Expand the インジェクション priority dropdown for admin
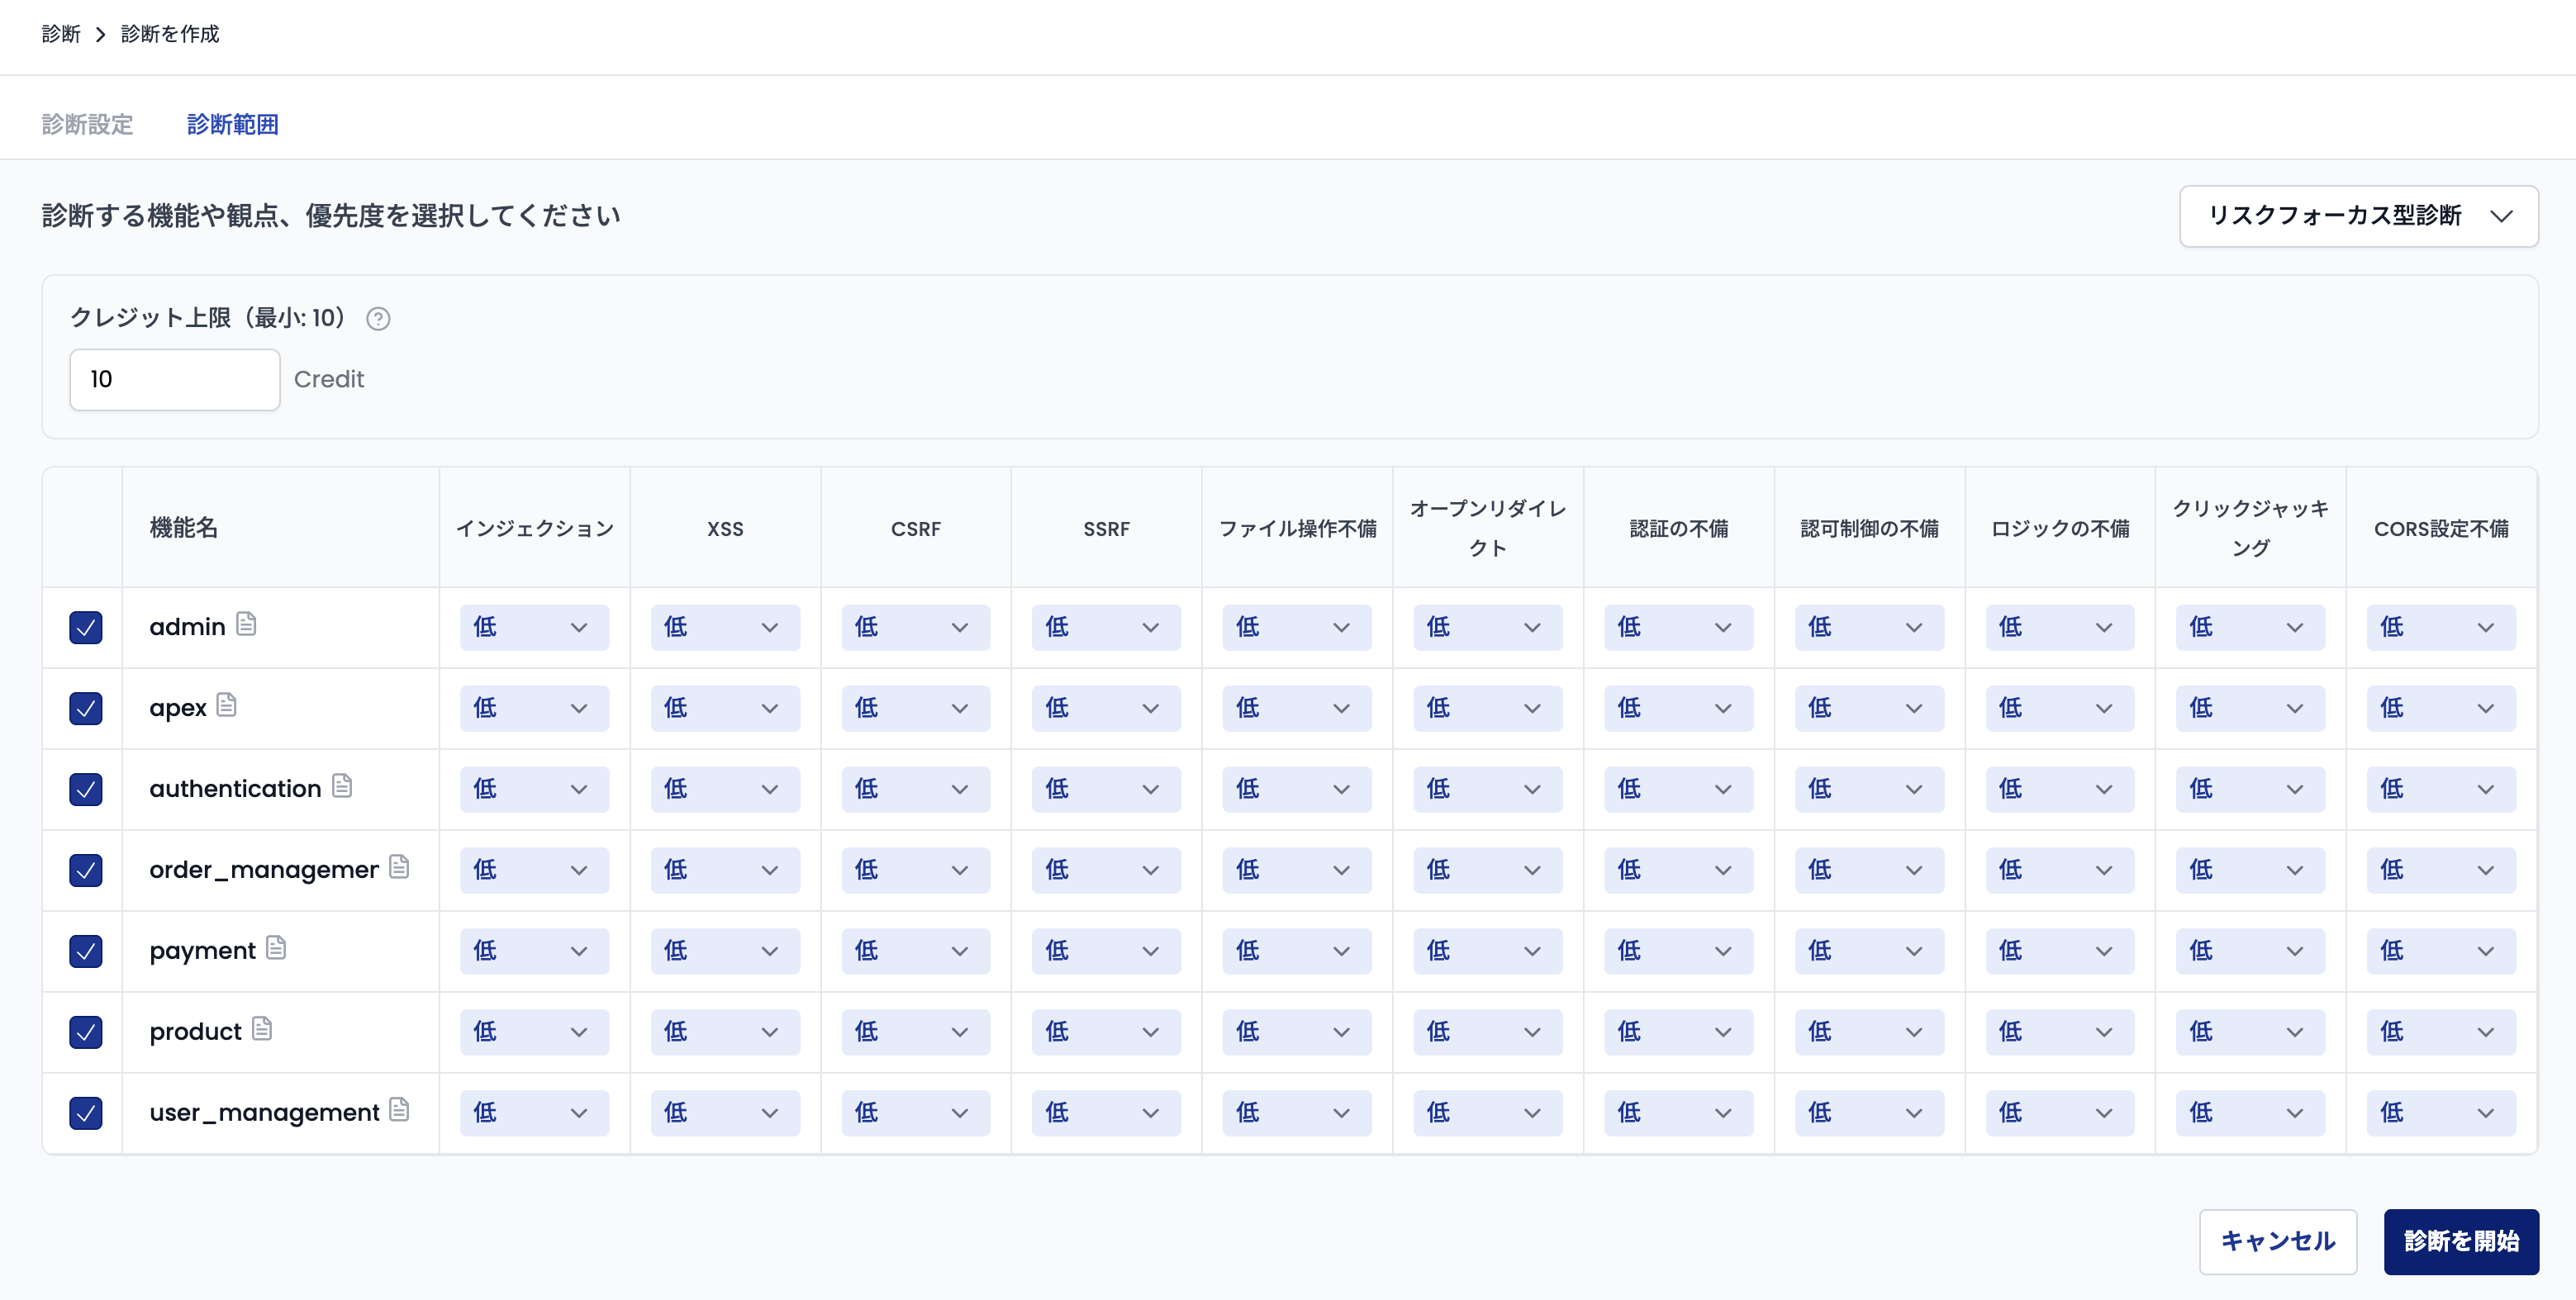Viewport: 2576px width, 1300px height. [533, 627]
